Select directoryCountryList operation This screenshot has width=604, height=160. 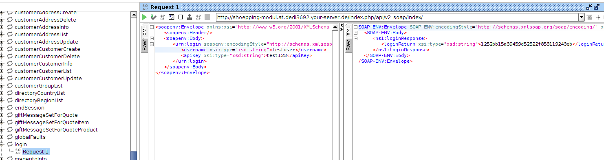pyautogui.click(x=40, y=93)
